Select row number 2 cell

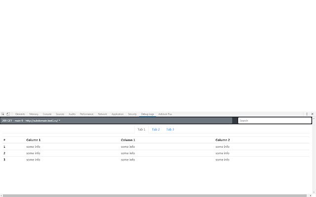pyautogui.click(x=4, y=153)
